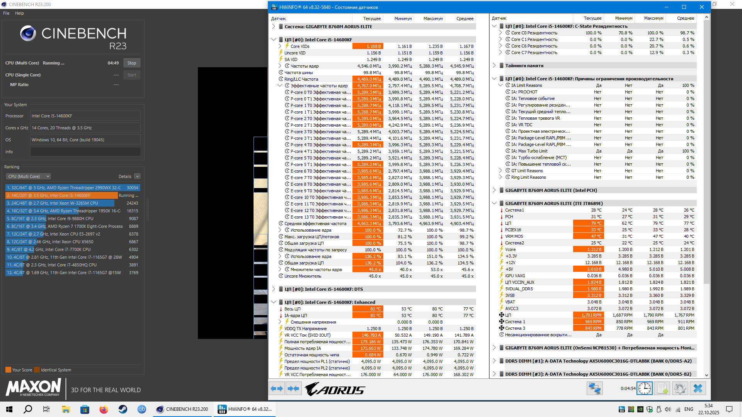
Task: Click the collapse panels arrows button in HWiNFO
Action: pyautogui.click(x=293, y=388)
